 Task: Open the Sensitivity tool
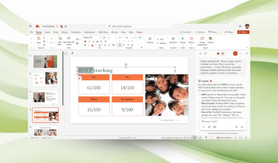pos(173,39)
